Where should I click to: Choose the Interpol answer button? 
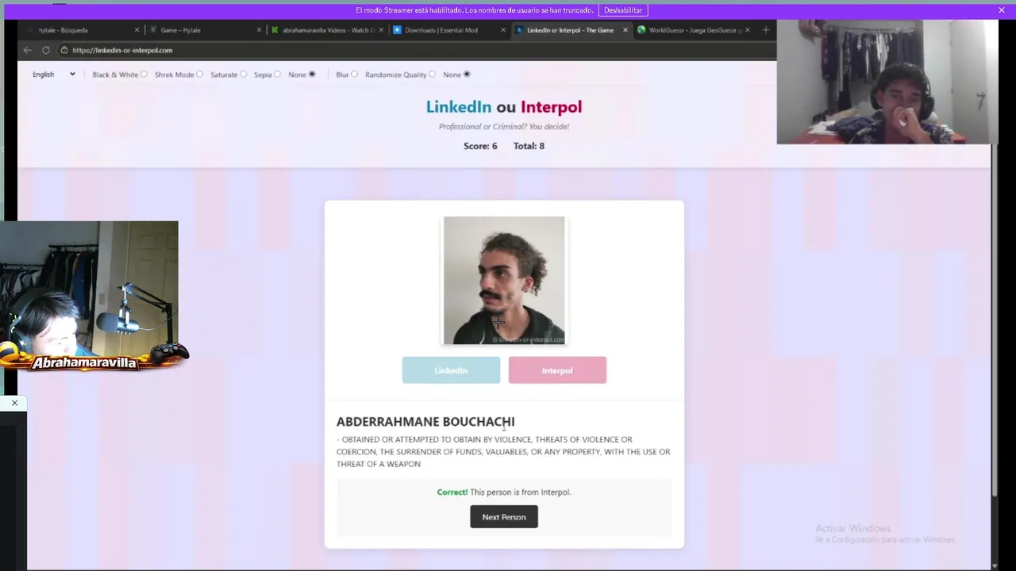click(557, 370)
